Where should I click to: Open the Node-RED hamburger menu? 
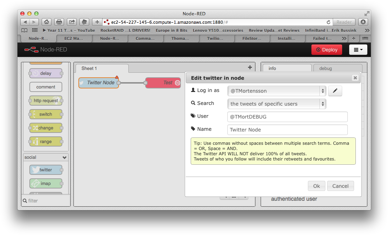tap(358, 50)
